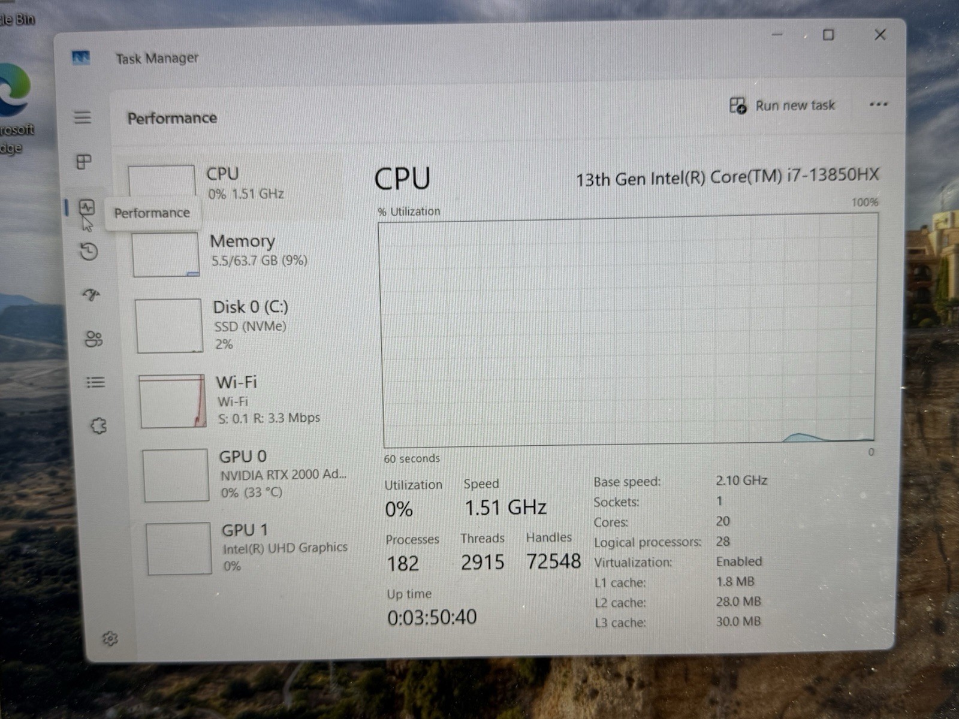Select the Performance sidebar icon
Screen dimensions: 959x719
coord(87,207)
